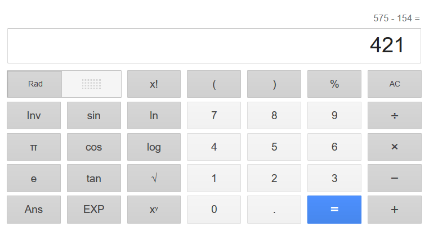Click the expression history 575 - 154 =
Image resolution: width=429 pixels, height=236 pixels.
[396, 18]
